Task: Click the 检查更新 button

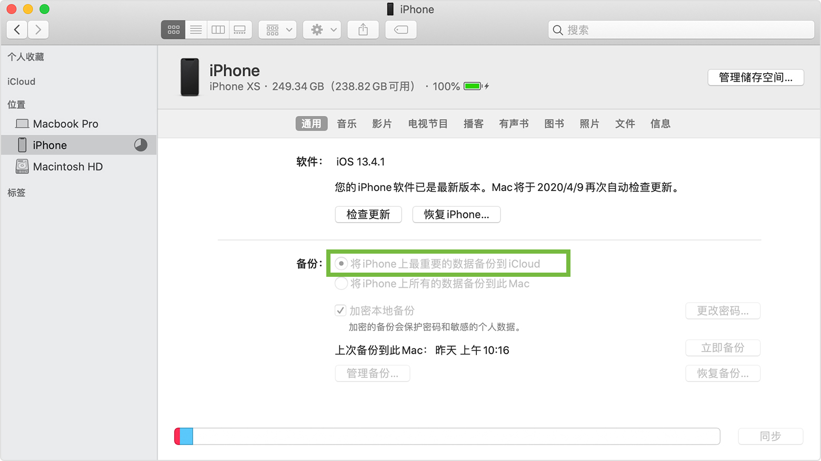Action: [x=368, y=214]
